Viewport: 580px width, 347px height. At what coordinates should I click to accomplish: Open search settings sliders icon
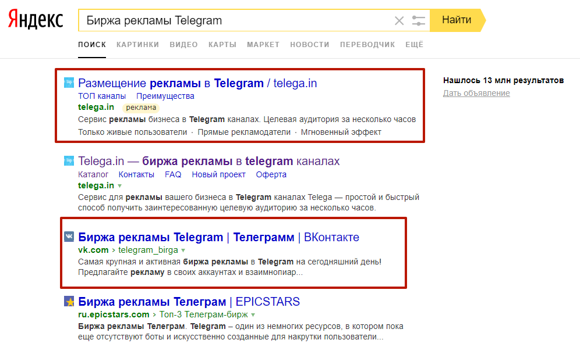[418, 21]
